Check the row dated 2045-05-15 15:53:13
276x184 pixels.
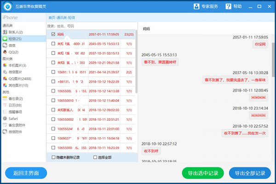tap(53, 44)
